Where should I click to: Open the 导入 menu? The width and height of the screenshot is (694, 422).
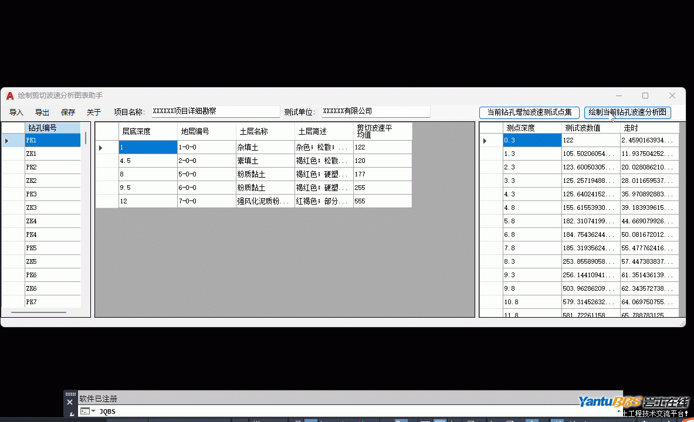[16, 113]
